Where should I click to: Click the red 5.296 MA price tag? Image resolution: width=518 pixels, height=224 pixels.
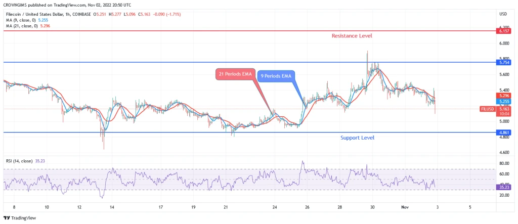503,96
